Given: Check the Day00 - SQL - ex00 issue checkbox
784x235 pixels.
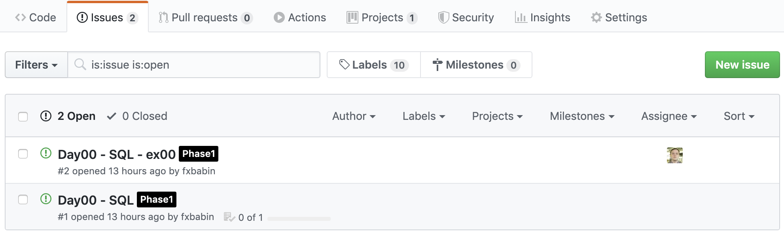Looking at the screenshot, I should click(23, 154).
